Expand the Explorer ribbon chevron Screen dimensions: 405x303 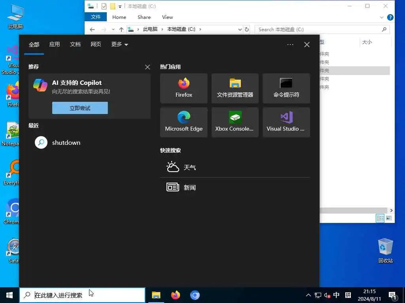tap(382, 17)
